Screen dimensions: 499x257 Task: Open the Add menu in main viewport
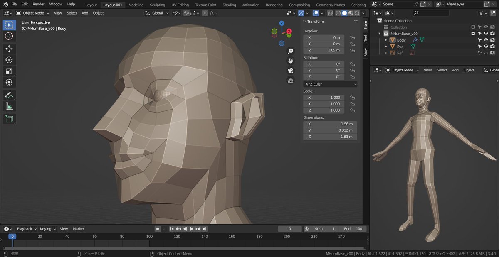point(85,13)
